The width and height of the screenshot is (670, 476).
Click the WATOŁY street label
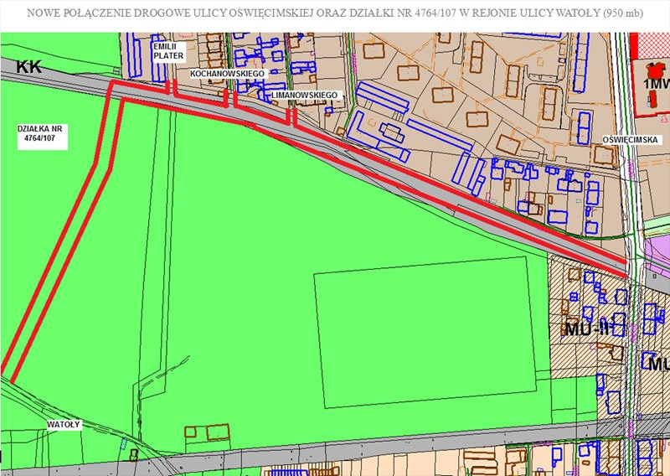63,424
